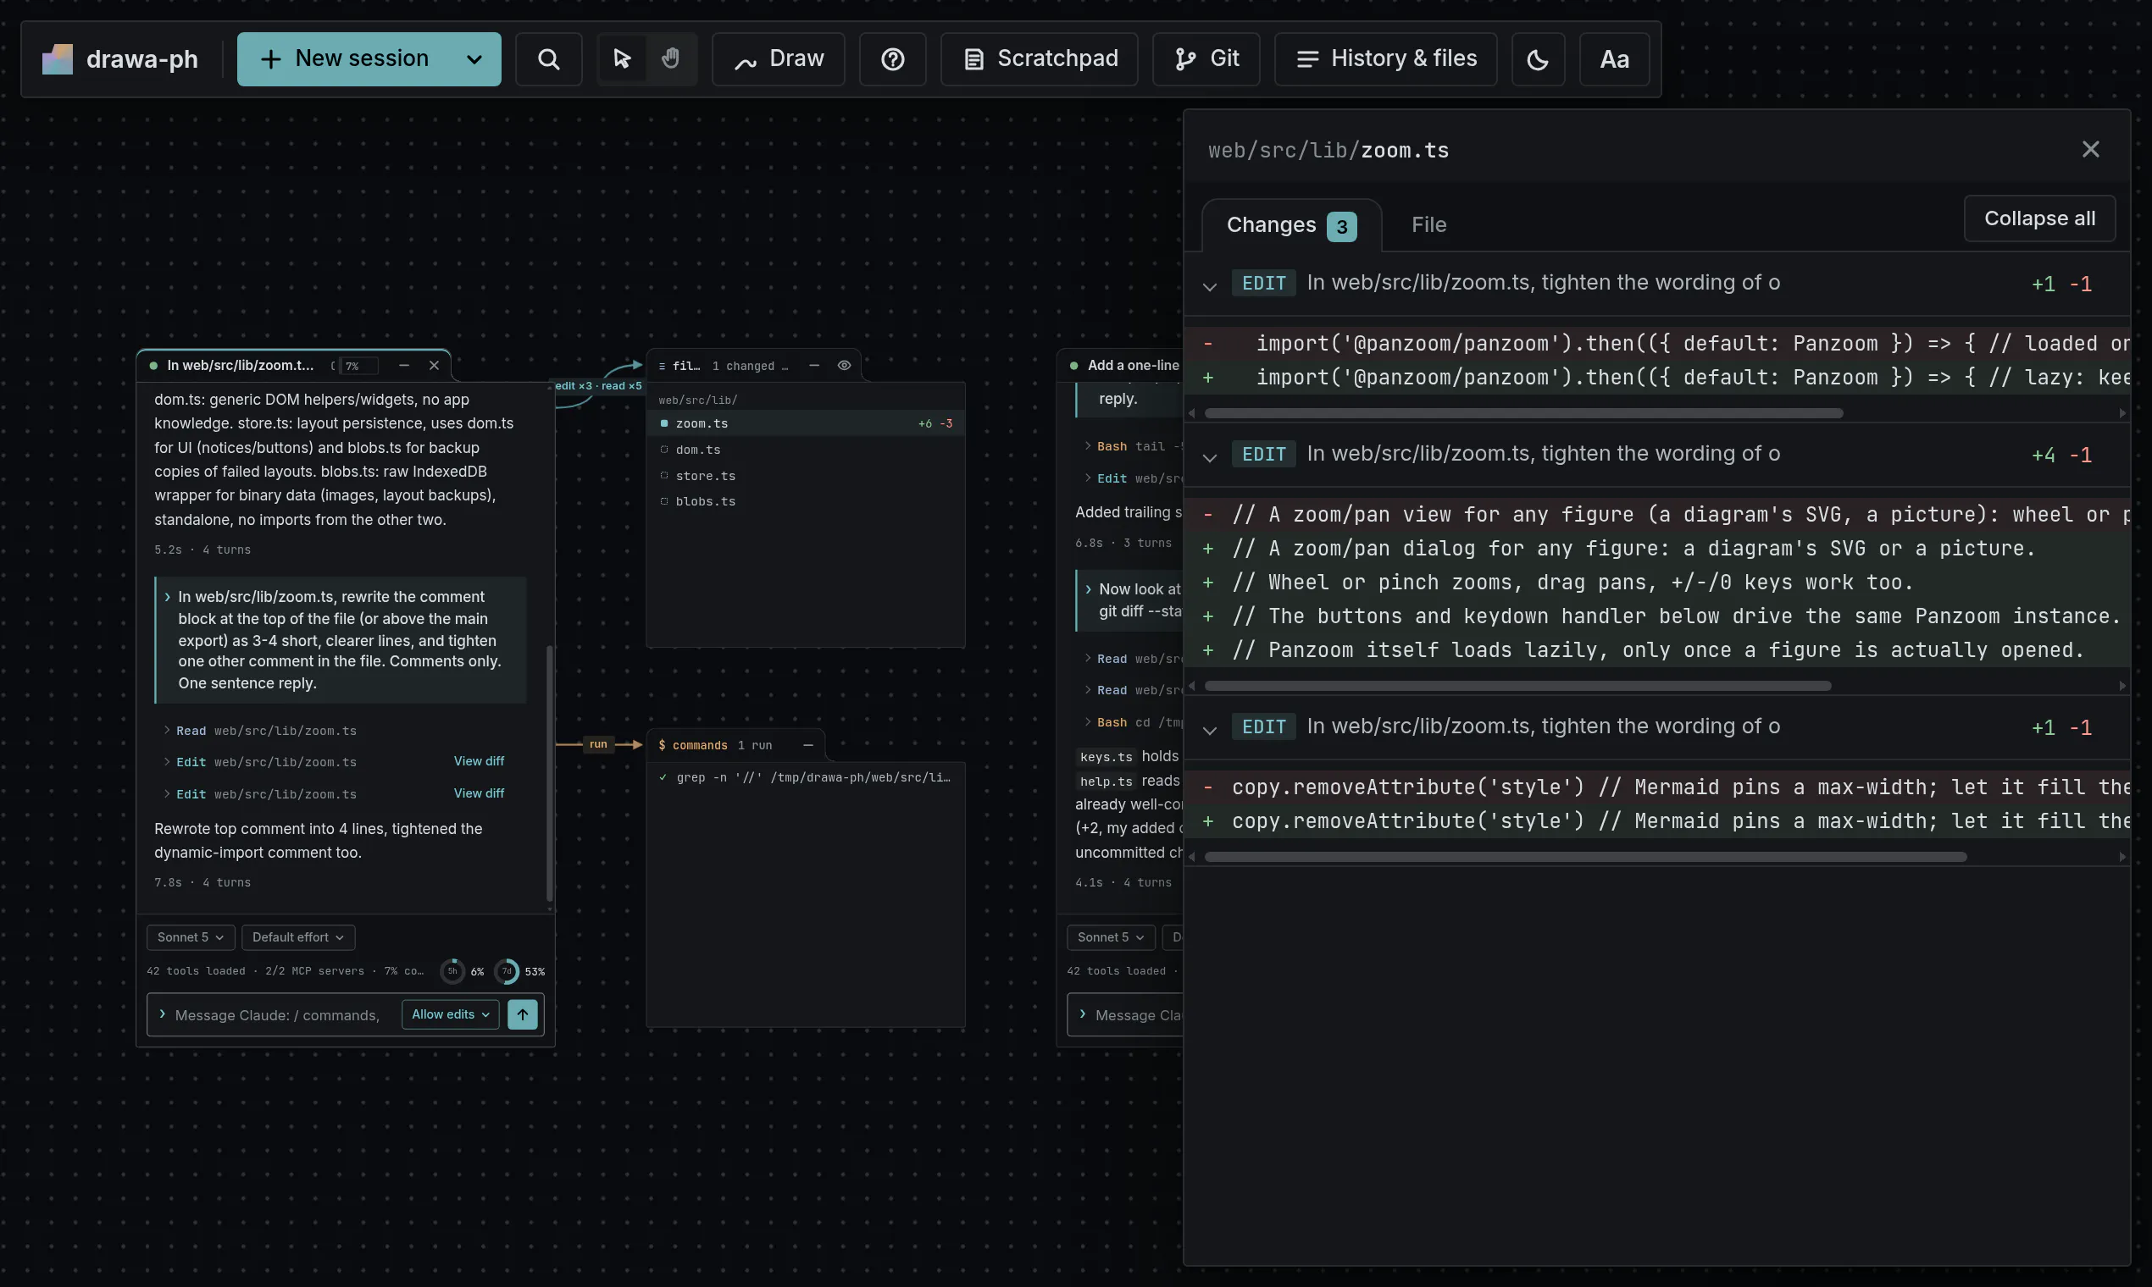The image size is (2152, 1287).
Task: Switch to the File tab
Action: pyautogui.click(x=1428, y=225)
